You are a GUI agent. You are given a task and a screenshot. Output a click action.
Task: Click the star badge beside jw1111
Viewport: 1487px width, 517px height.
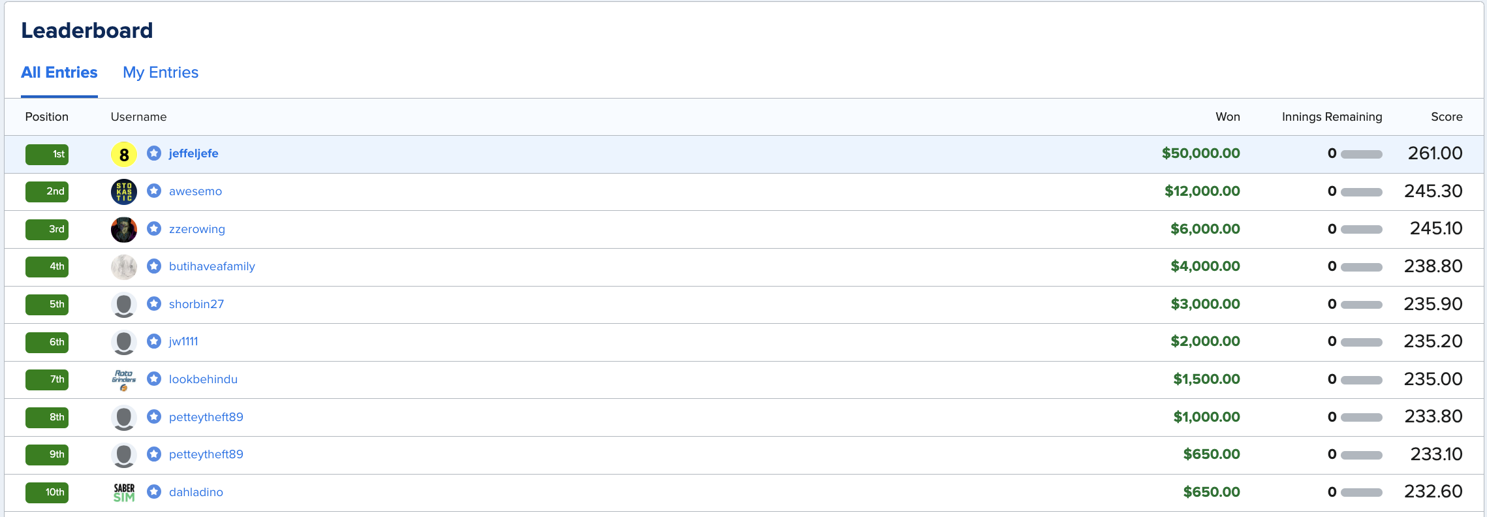154,341
